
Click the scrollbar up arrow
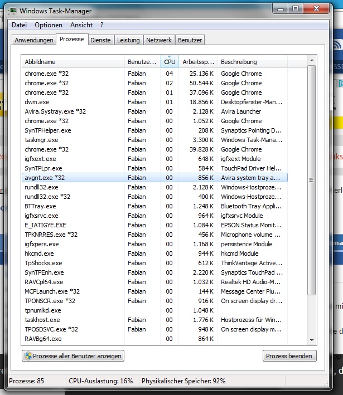pos(312,60)
